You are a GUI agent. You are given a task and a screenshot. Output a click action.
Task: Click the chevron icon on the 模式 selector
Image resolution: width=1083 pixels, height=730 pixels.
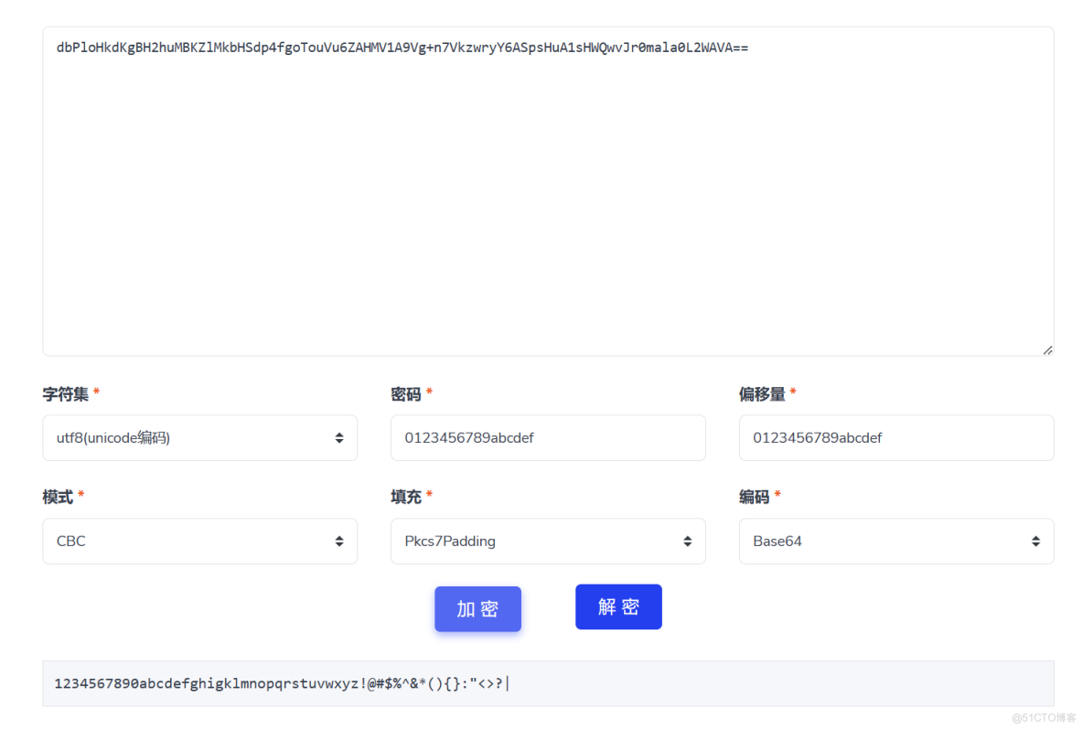[338, 541]
